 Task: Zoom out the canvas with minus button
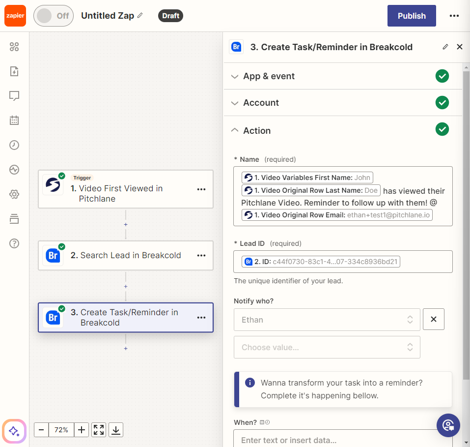tap(41, 430)
